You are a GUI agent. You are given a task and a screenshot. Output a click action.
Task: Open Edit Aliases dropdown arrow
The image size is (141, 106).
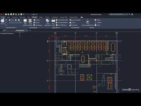tap(43, 25)
